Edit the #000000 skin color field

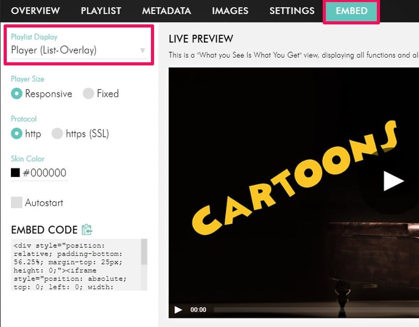tap(44, 173)
